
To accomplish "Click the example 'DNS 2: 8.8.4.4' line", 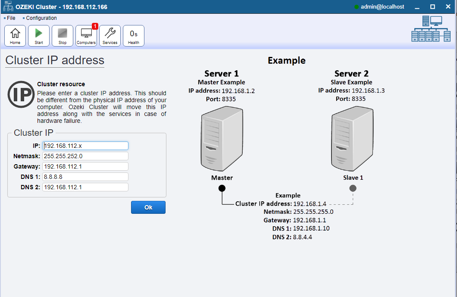I will 292,237.
